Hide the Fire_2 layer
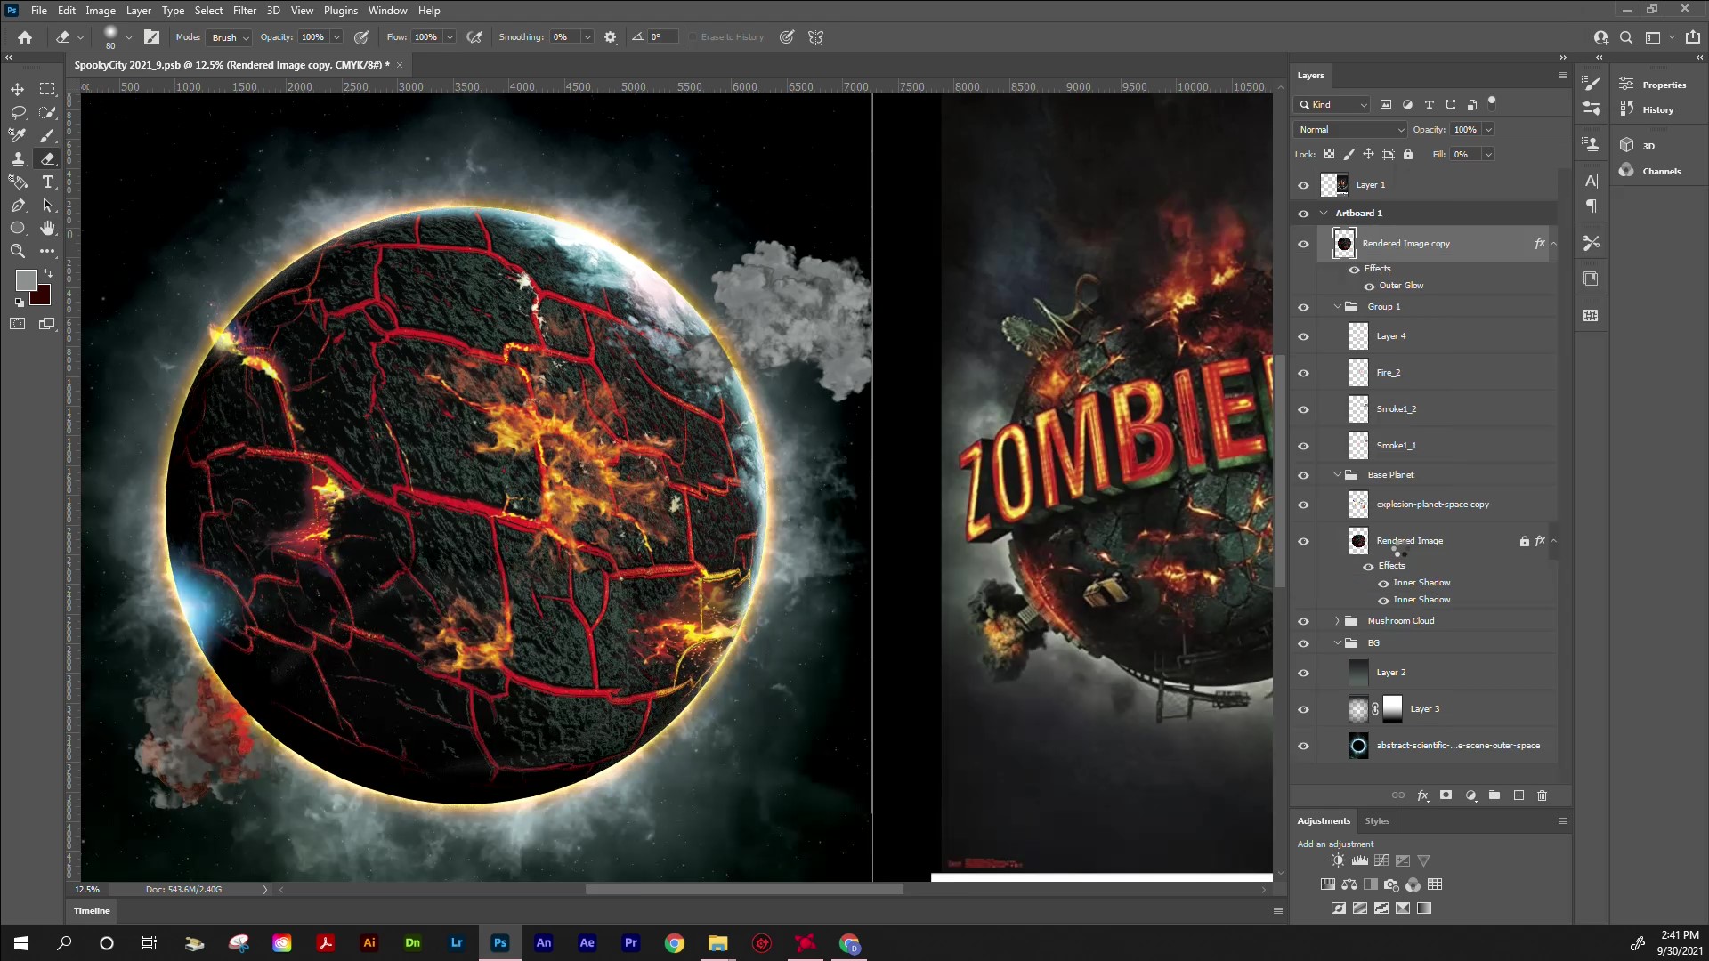The image size is (1709, 961). pos(1303,373)
